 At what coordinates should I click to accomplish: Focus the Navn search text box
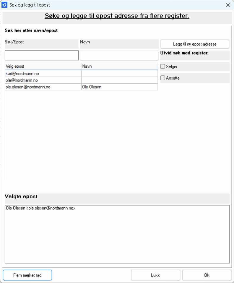119,55
